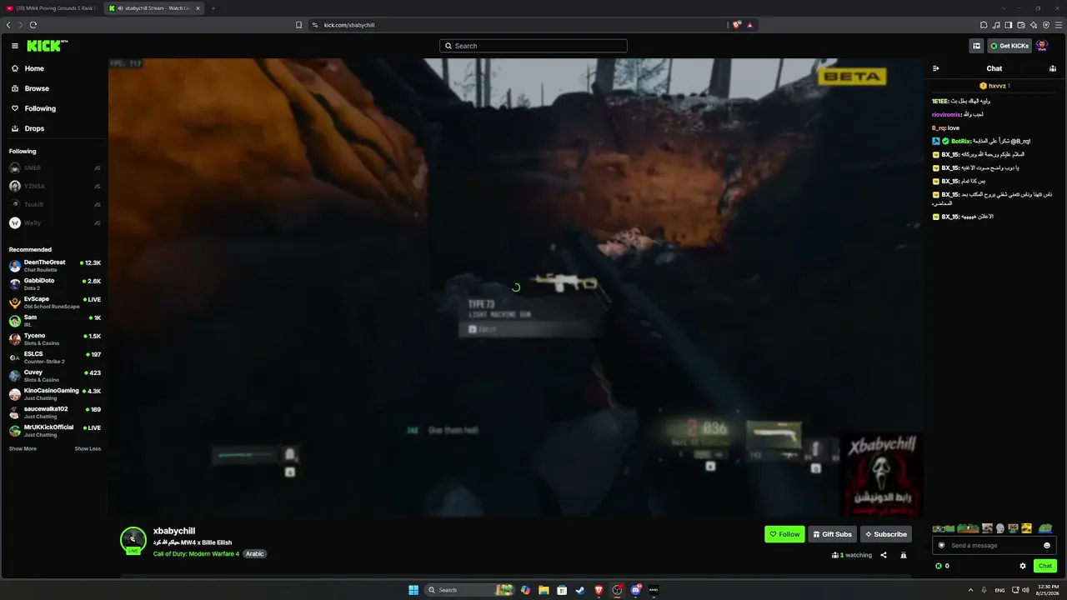This screenshot has width=1067, height=600.
Task: Open the KICKs balance counter in chat
Action: (942, 566)
